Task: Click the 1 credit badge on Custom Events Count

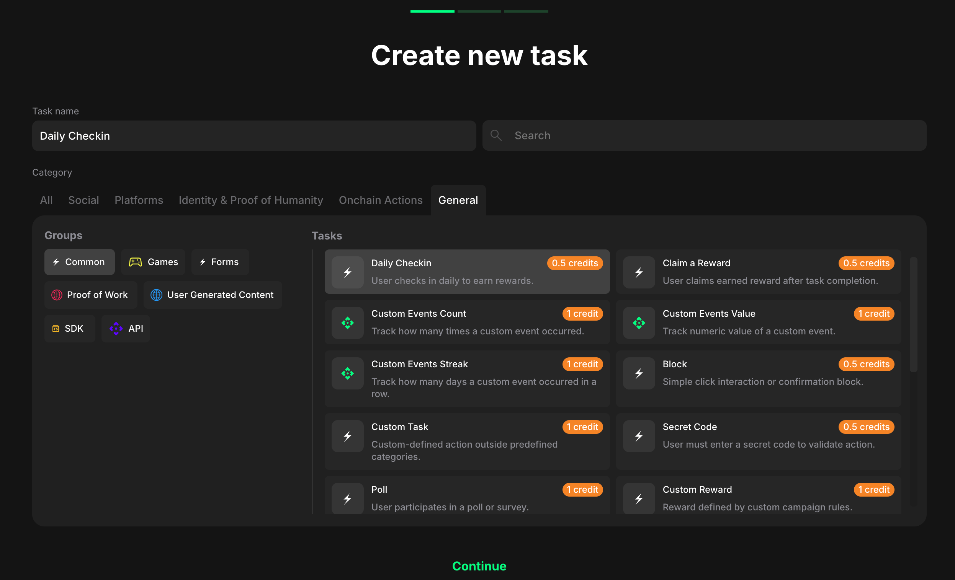Action: (582, 313)
